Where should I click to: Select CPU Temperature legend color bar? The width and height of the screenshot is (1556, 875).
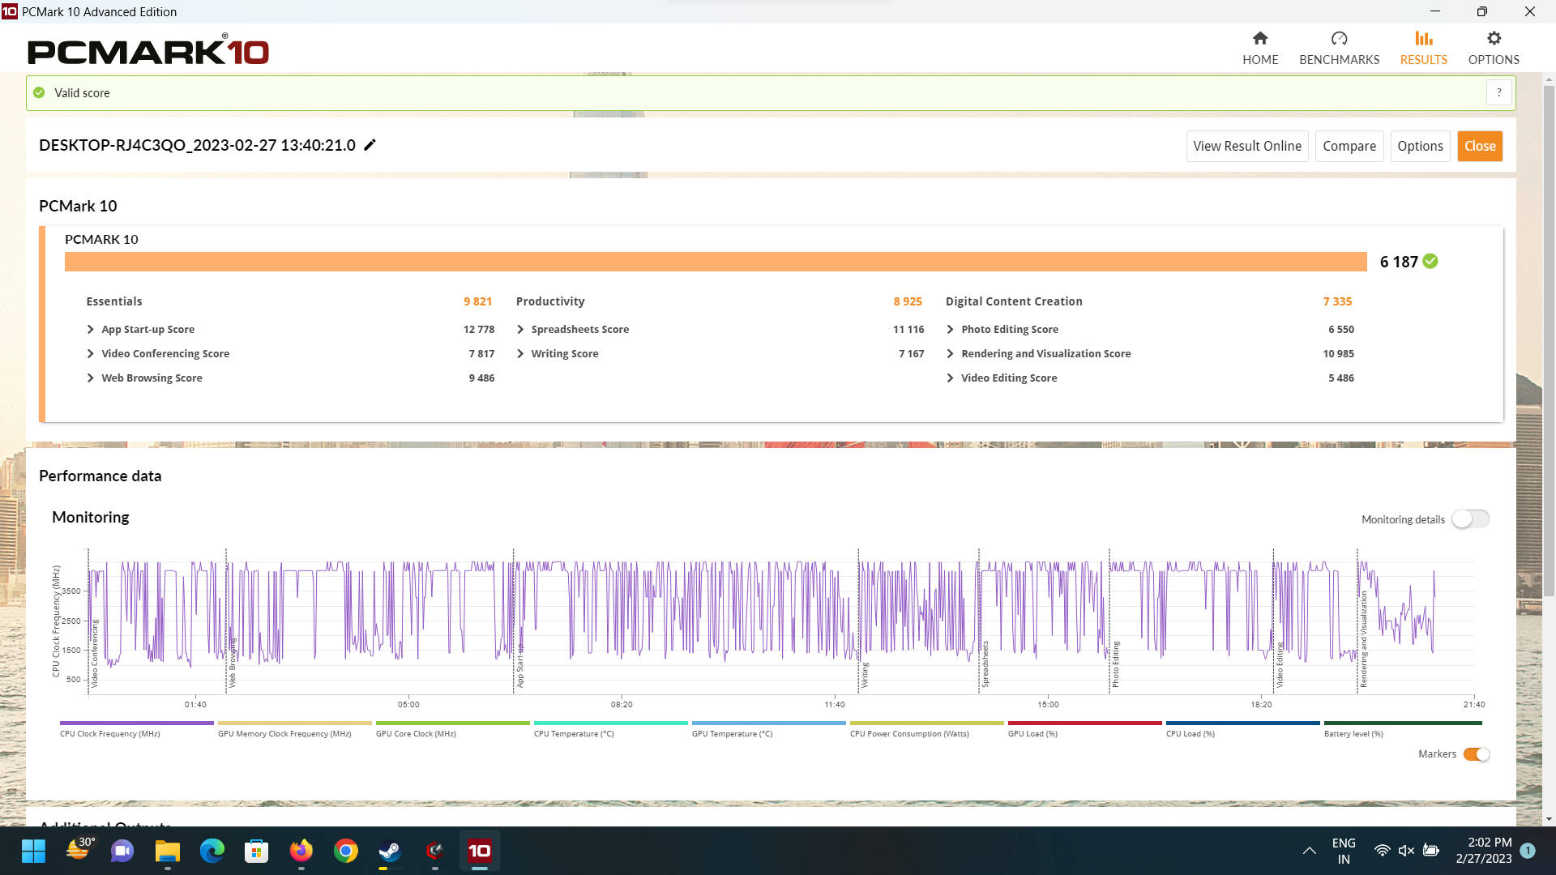pos(610,723)
